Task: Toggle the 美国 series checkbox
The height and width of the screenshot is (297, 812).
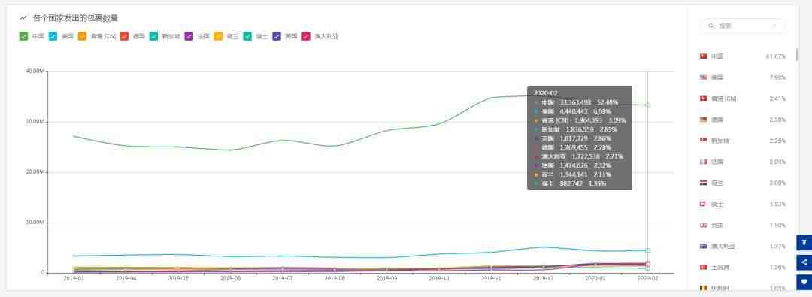Action: pos(53,36)
